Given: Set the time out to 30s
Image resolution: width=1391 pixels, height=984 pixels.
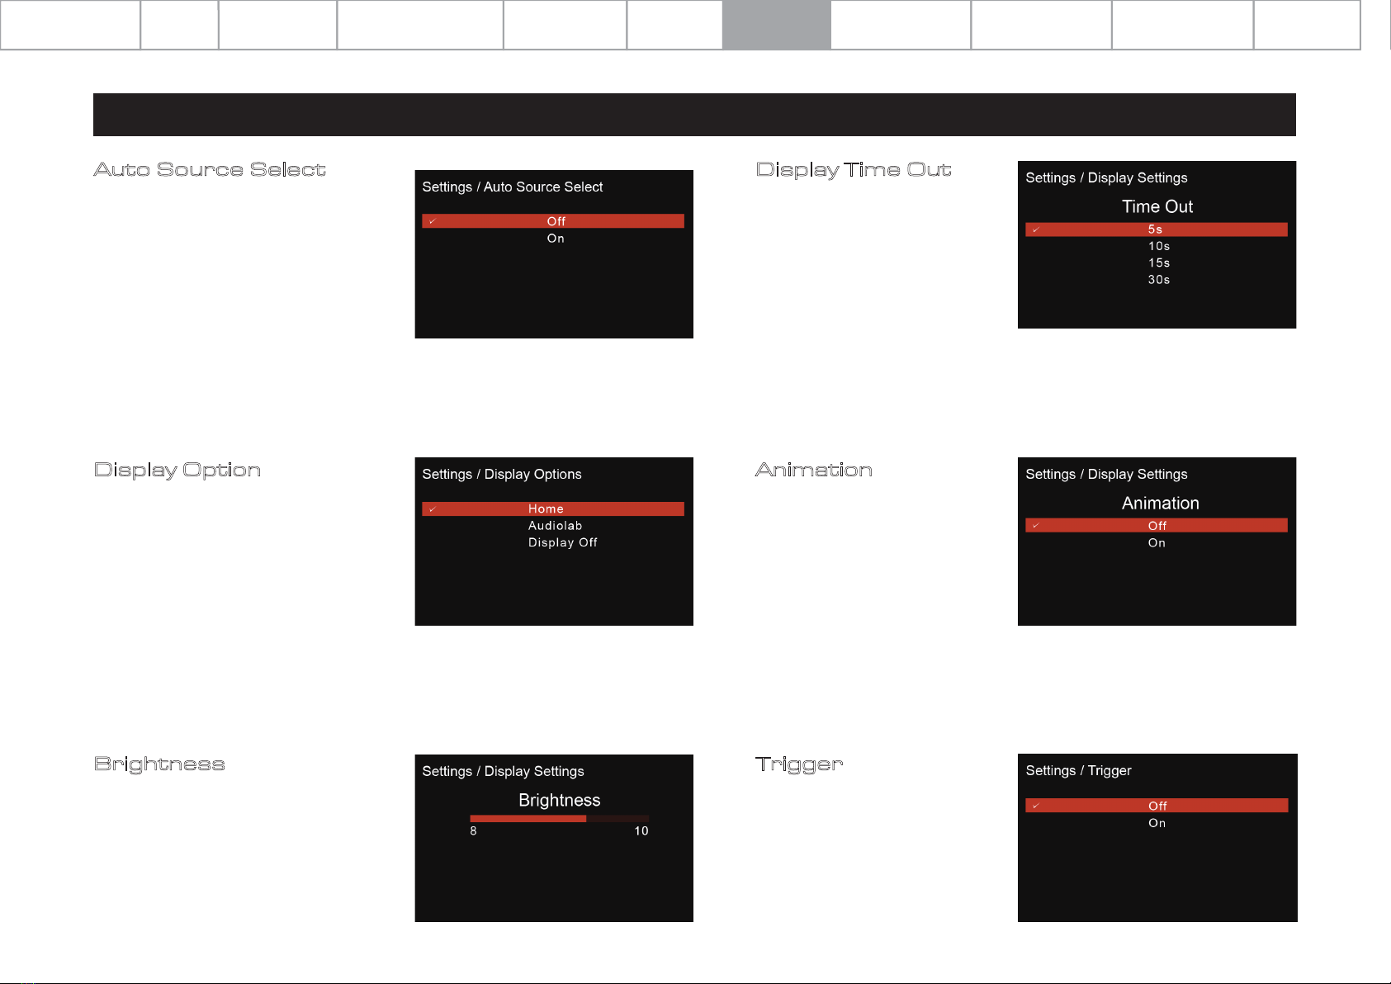Looking at the screenshot, I should point(1158,280).
